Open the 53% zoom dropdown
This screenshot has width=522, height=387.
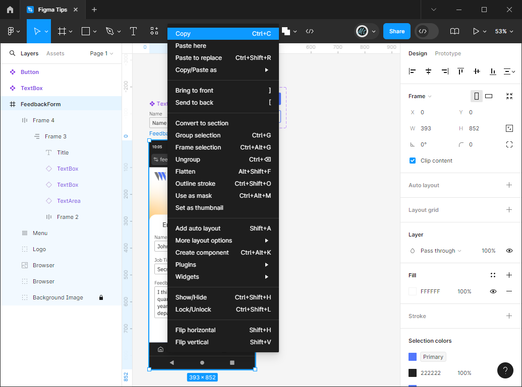pyautogui.click(x=504, y=31)
